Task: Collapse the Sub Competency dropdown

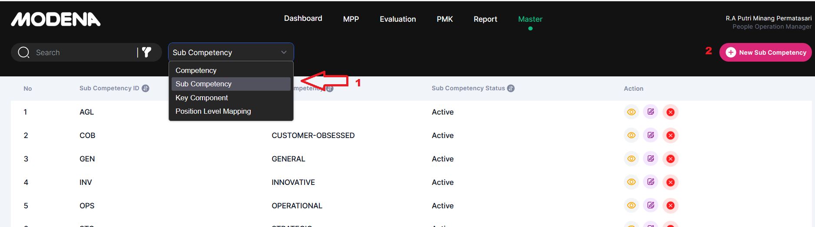Action: tap(284, 53)
